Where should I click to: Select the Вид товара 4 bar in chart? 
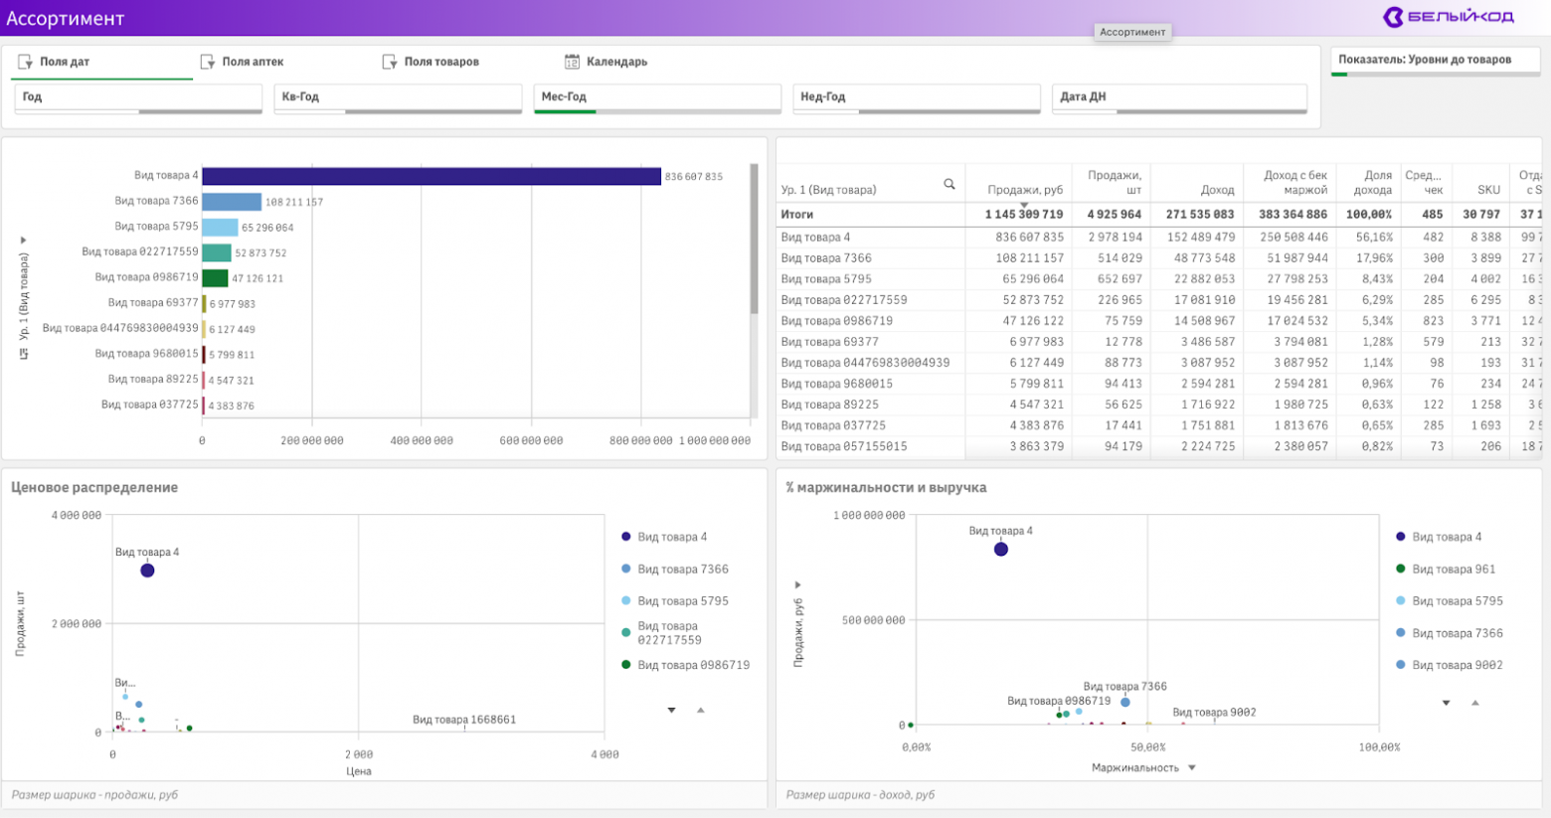(431, 176)
